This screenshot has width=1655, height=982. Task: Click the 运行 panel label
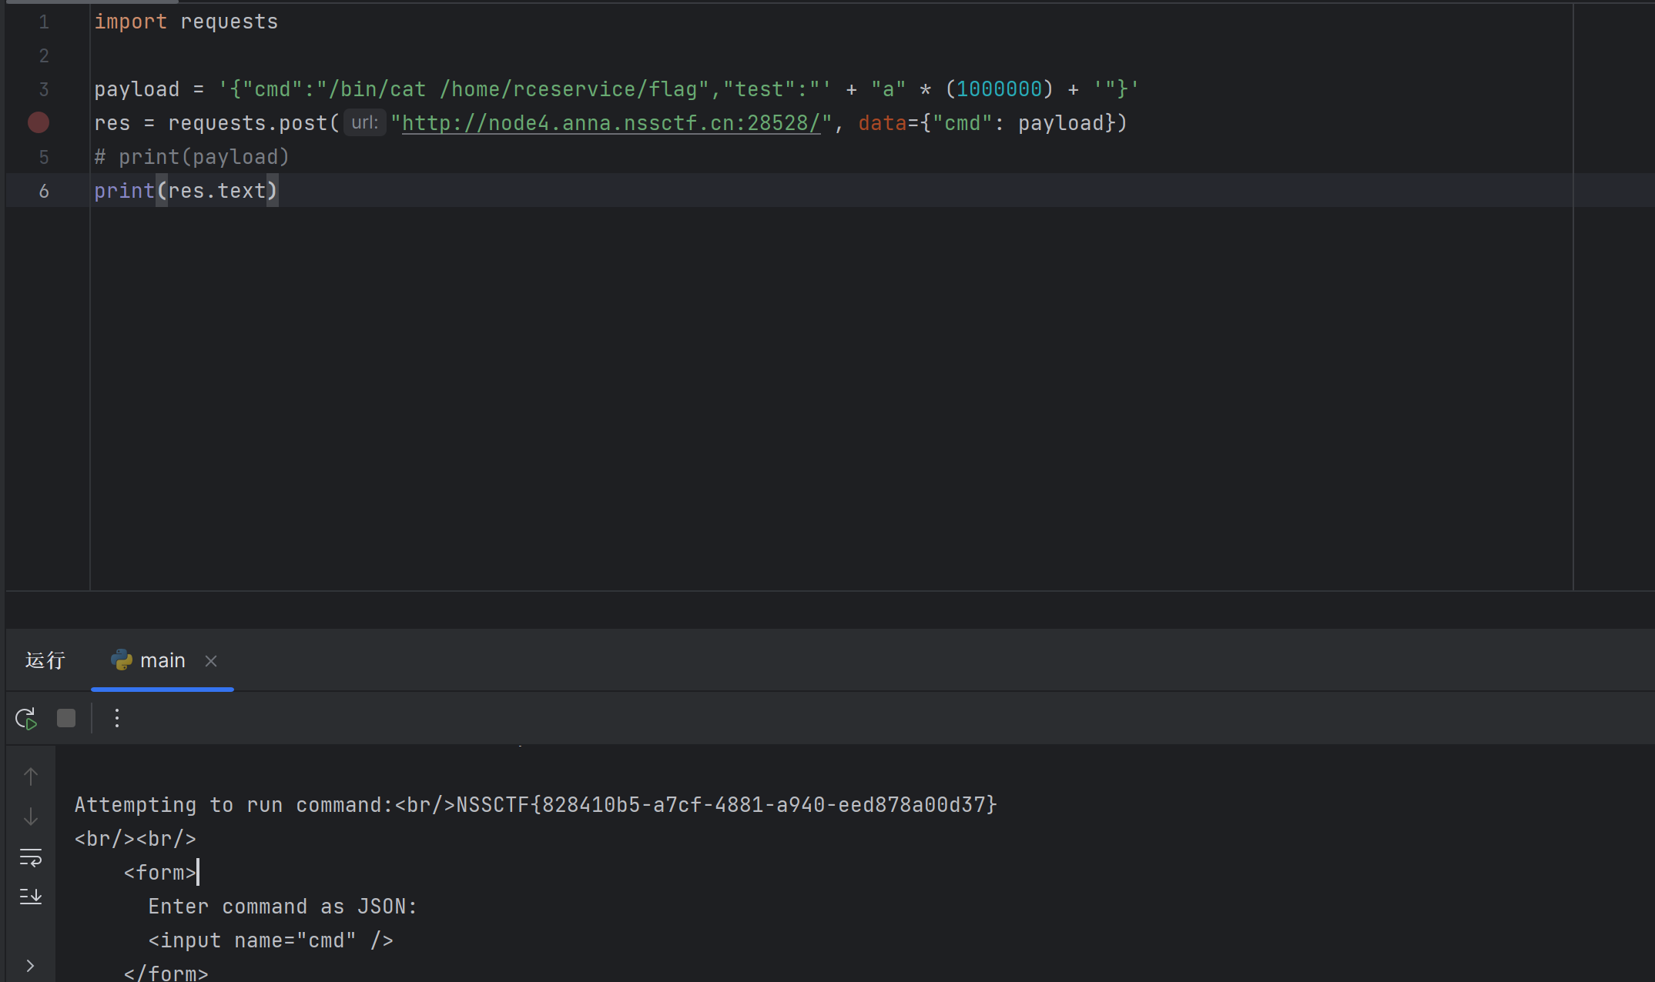click(x=45, y=661)
